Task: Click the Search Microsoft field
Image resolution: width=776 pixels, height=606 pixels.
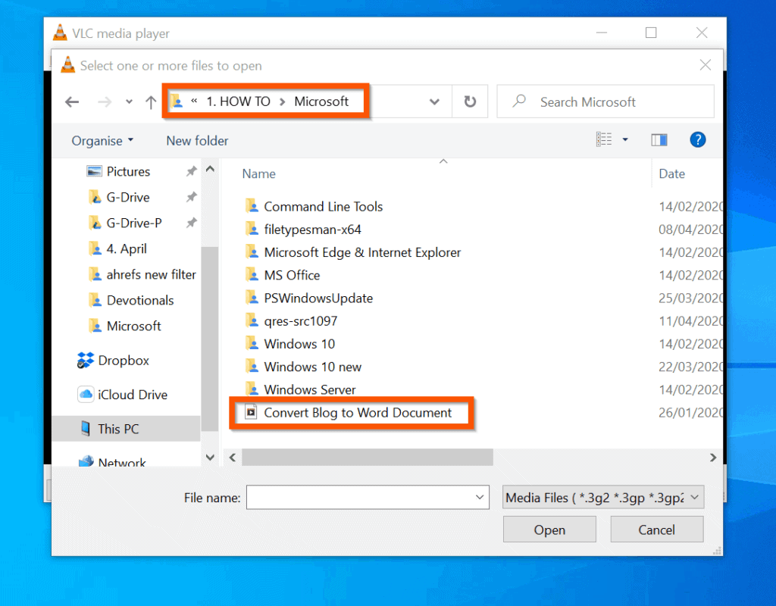Action: point(605,102)
